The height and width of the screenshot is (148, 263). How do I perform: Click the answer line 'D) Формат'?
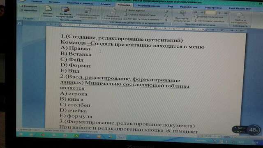[76, 65]
